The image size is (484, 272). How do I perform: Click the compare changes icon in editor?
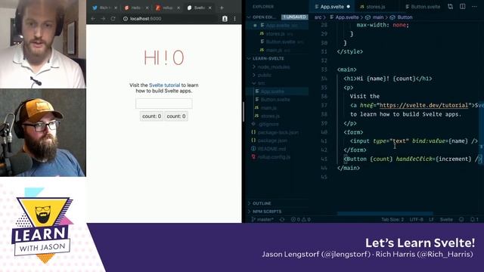pyautogui.click(x=451, y=7)
